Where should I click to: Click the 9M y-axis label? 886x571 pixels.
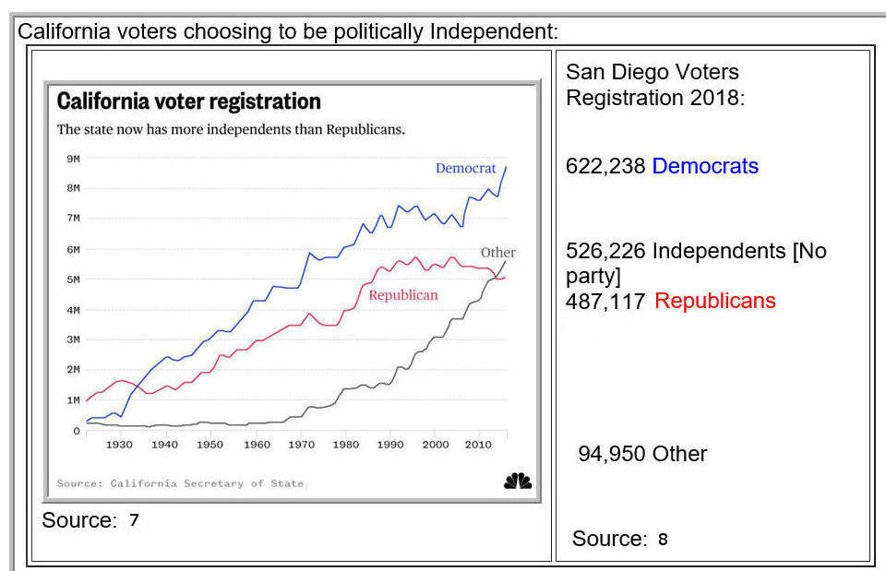75,159
